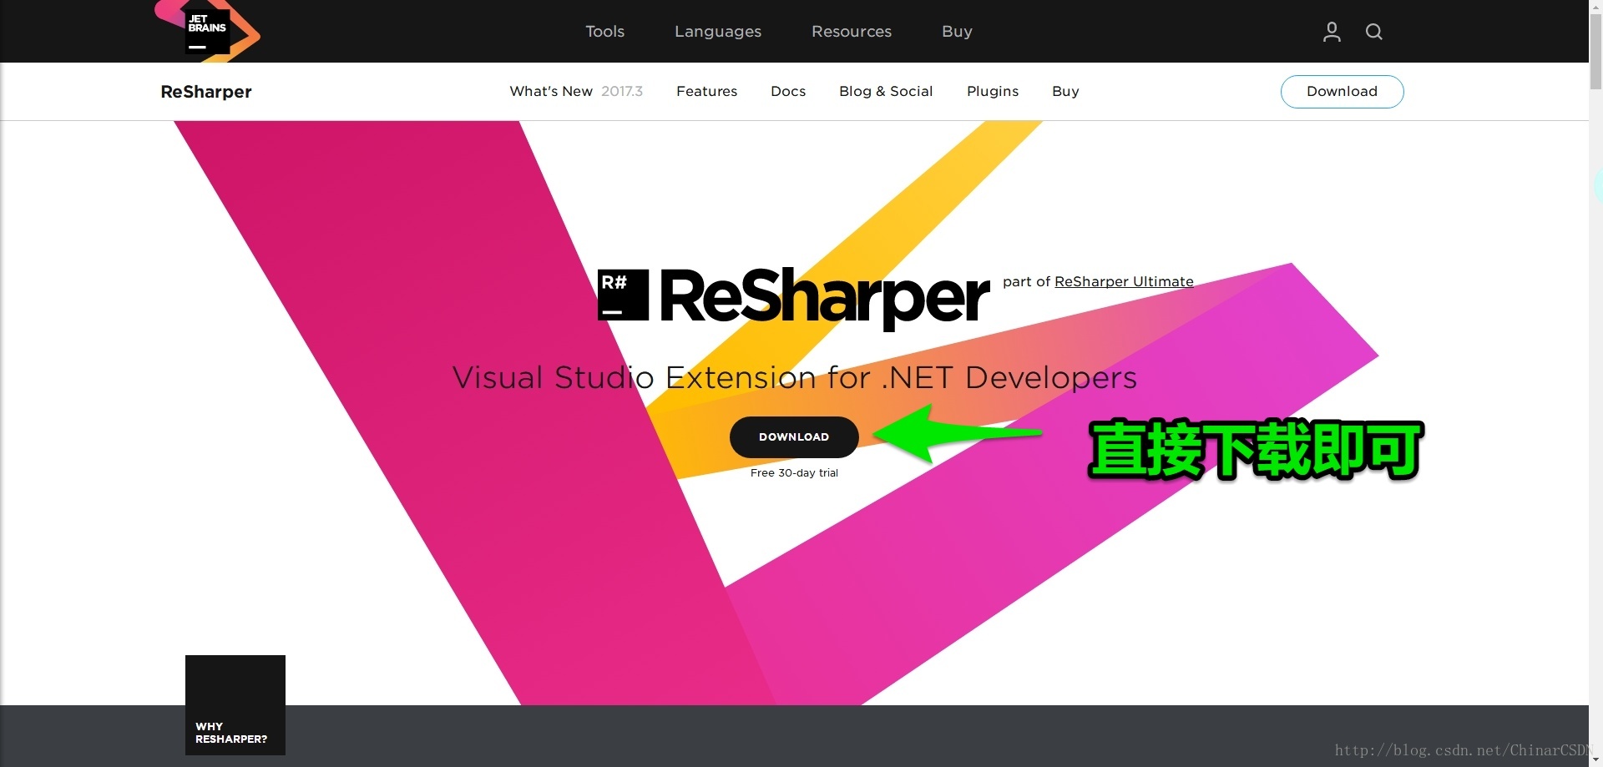Click the JetBrains logo icon

(x=207, y=31)
